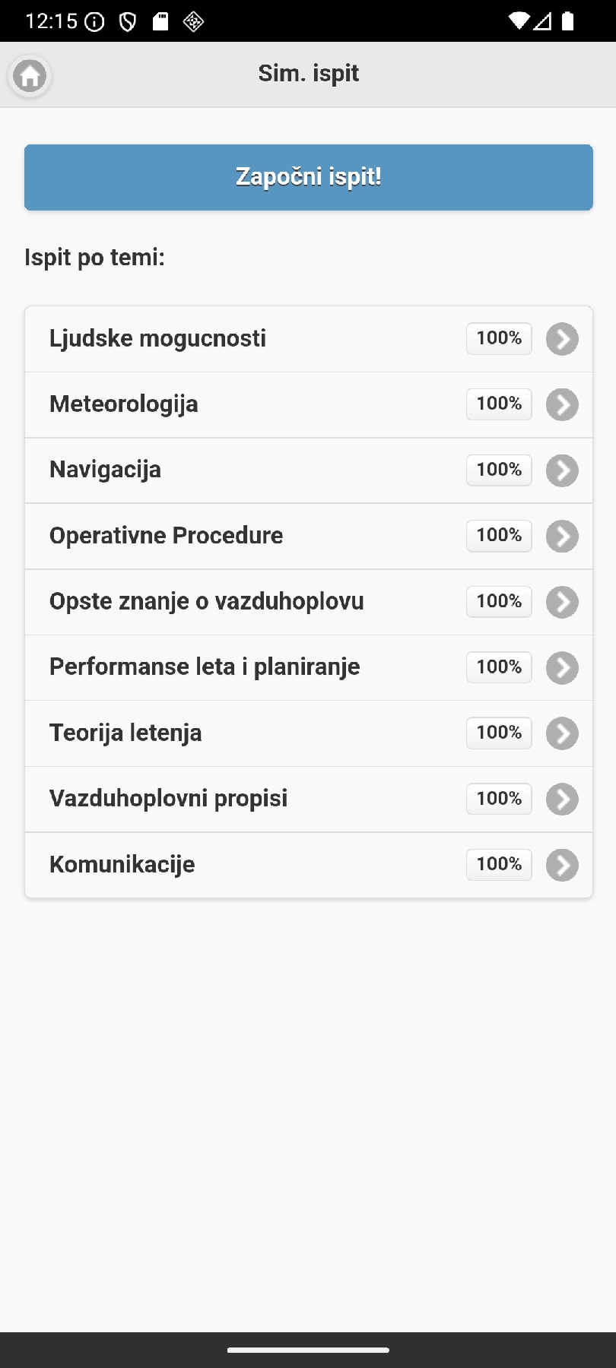The image size is (616, 1368).
Task: Tap chevron on Performanse leta i planiranje
Action: tap(562, 668)
